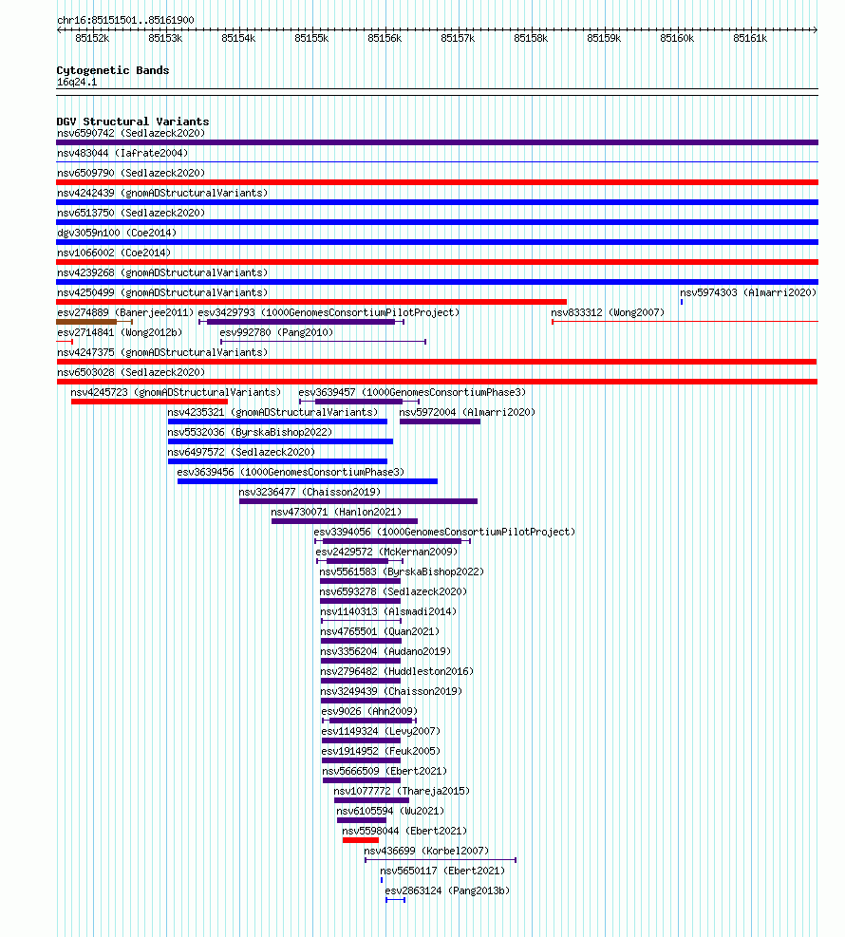The width and height of the screenshot is (845, 937).
Task: Click nsv5532036 (ByrskaBishop2022) label
Action: point(250,432)
